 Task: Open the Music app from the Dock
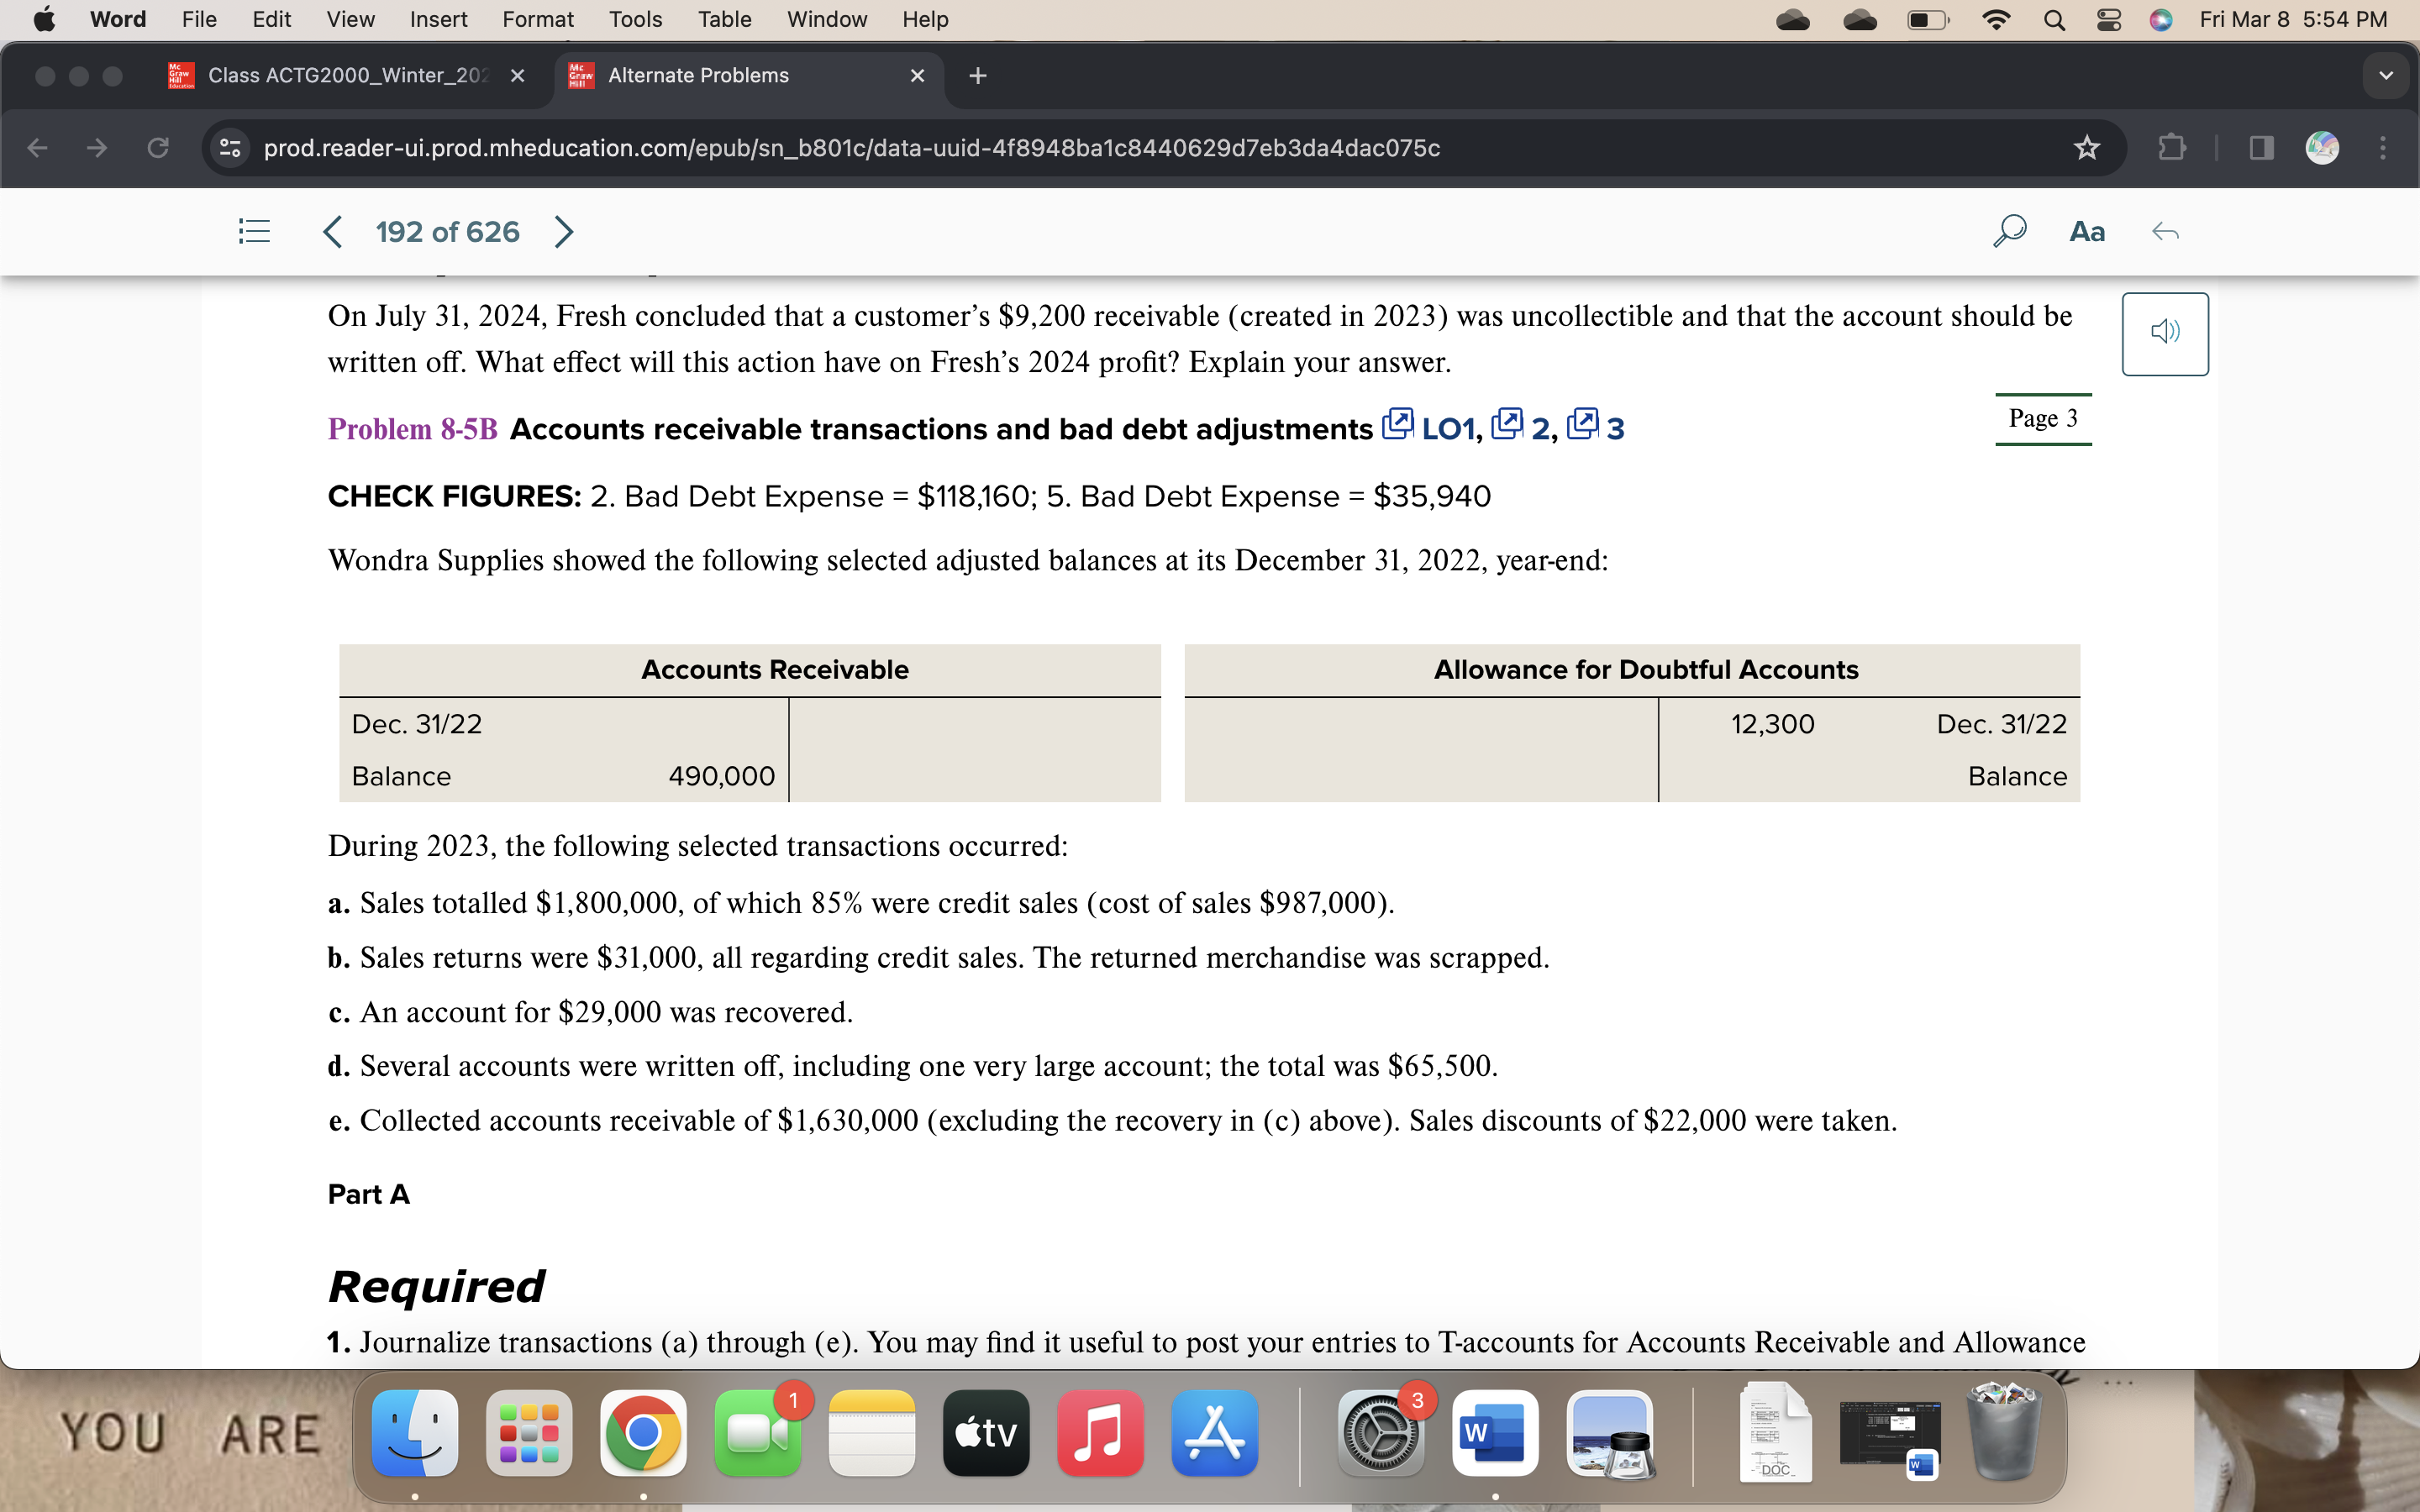(1099, 1433)
